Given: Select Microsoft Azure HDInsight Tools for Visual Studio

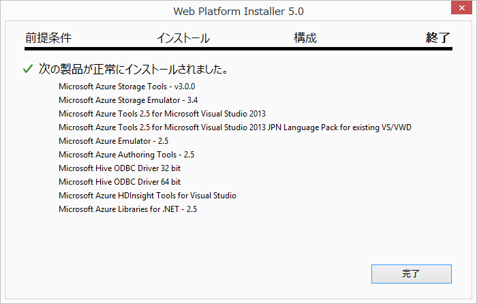Looking at the screenshot, I should click(148, 196).
